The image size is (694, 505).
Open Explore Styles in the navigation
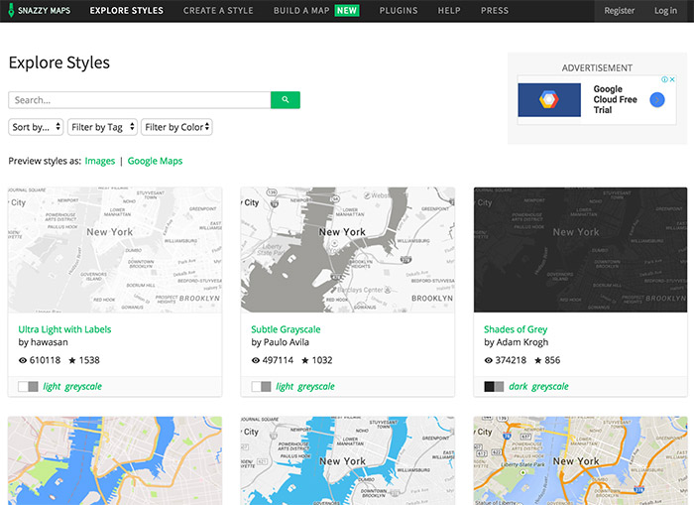(126, 11)
